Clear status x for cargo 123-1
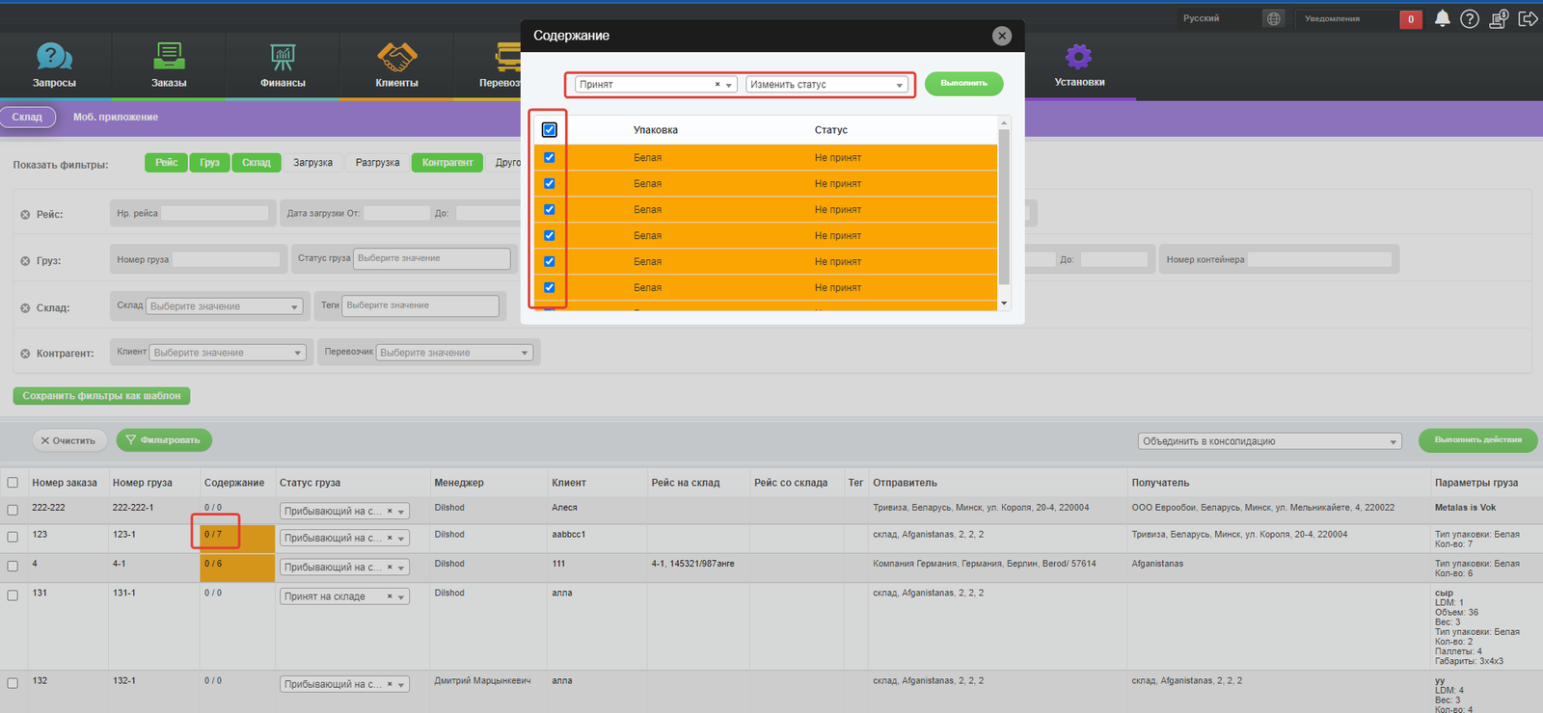 click(x=390, y=539)
